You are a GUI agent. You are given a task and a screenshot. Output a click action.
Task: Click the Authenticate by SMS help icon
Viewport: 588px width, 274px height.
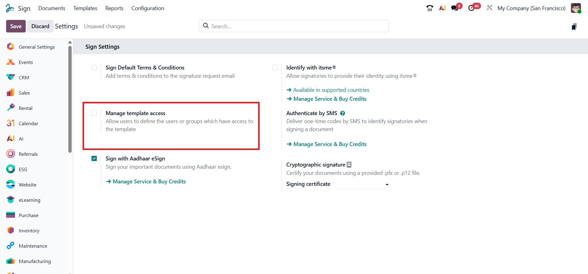point(343,113)
